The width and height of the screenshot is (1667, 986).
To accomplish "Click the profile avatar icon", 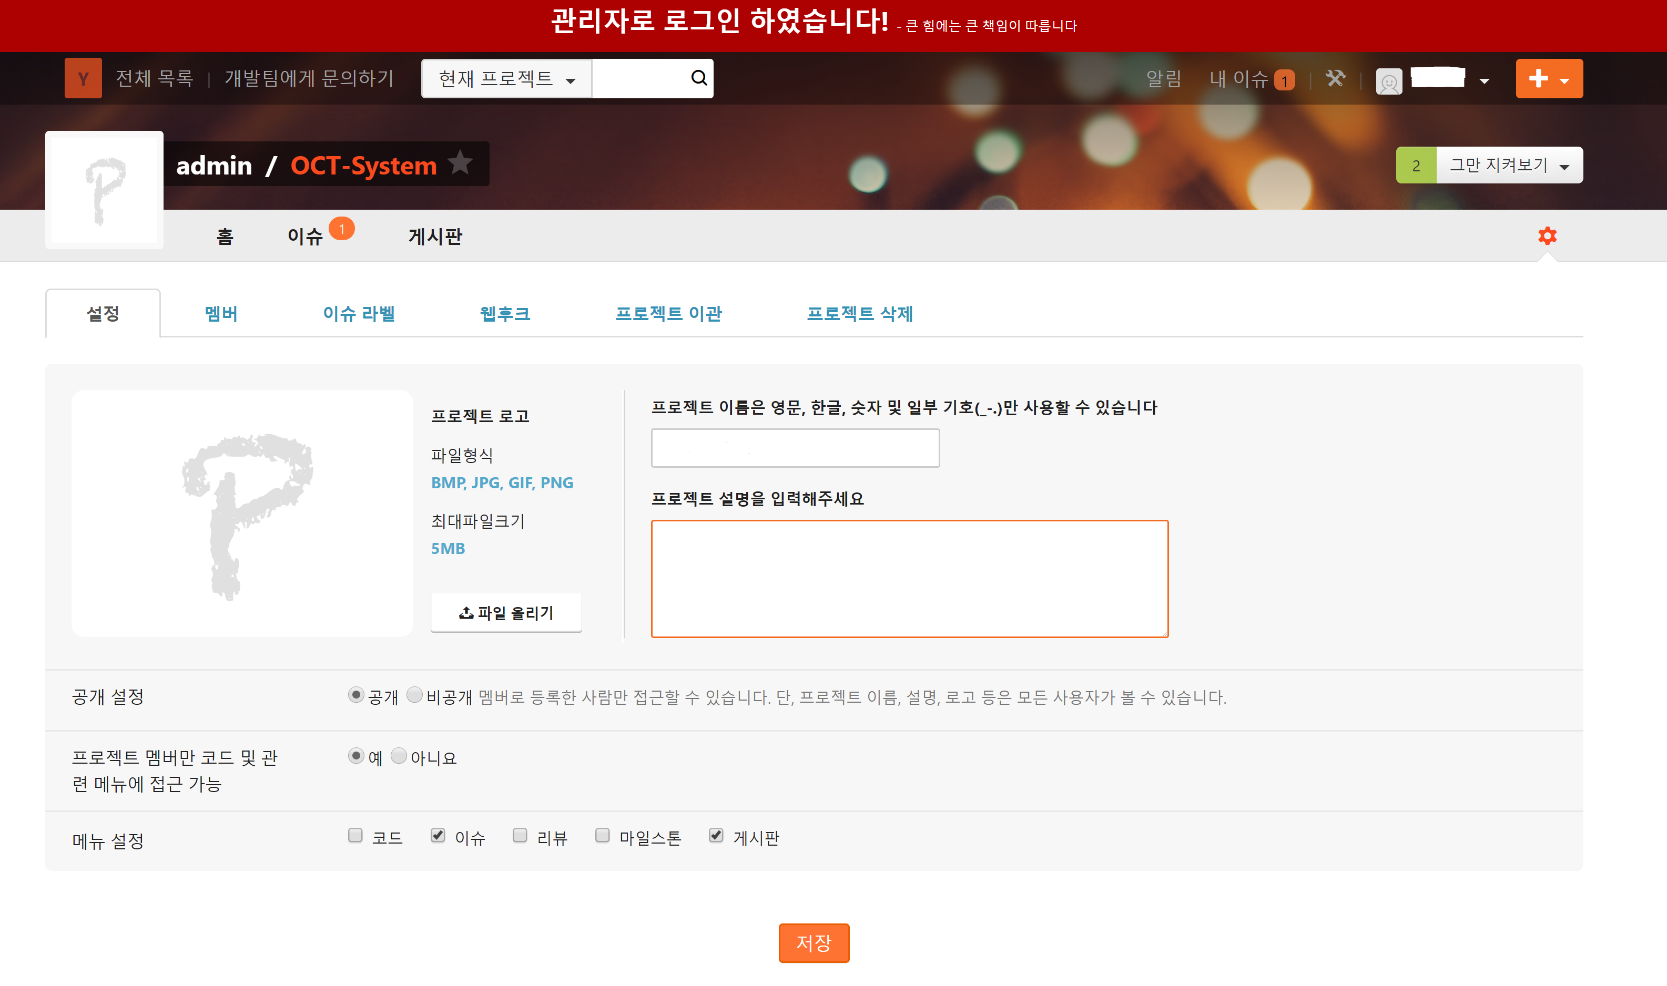I will 1388,81.
